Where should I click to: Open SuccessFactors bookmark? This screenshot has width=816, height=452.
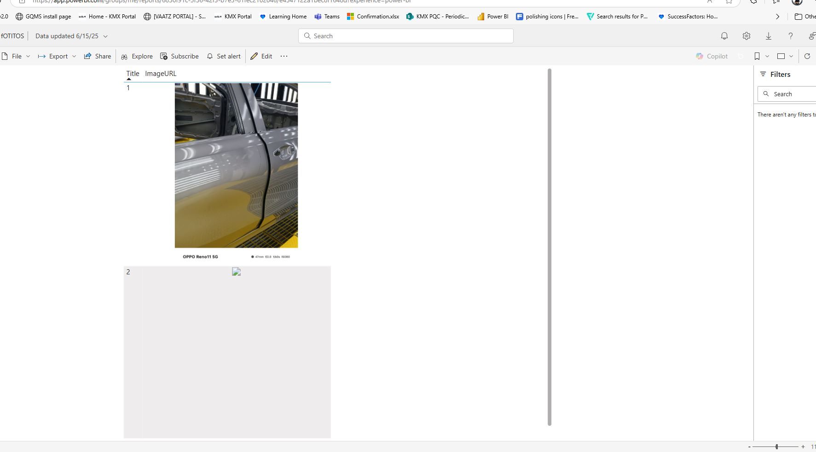pos(688,17)
